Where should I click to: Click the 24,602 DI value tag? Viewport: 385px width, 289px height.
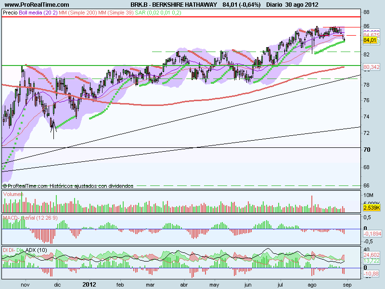372,255
